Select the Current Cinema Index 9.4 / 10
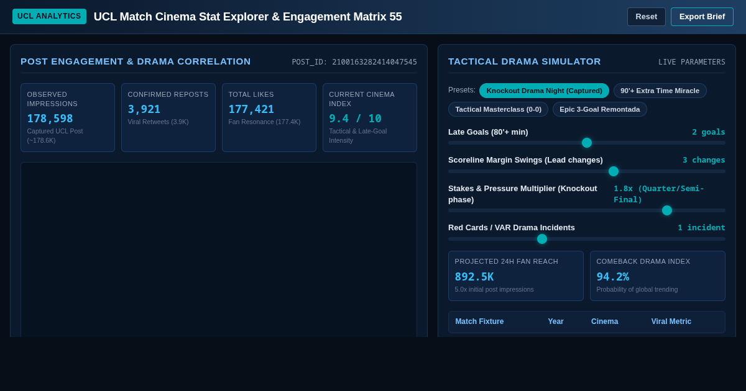Image resolution: width=746 pixels, height=391 pixels. [x=355, y=119]
